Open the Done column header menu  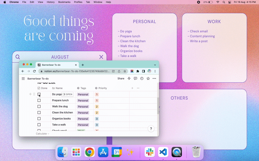[42, 88]
